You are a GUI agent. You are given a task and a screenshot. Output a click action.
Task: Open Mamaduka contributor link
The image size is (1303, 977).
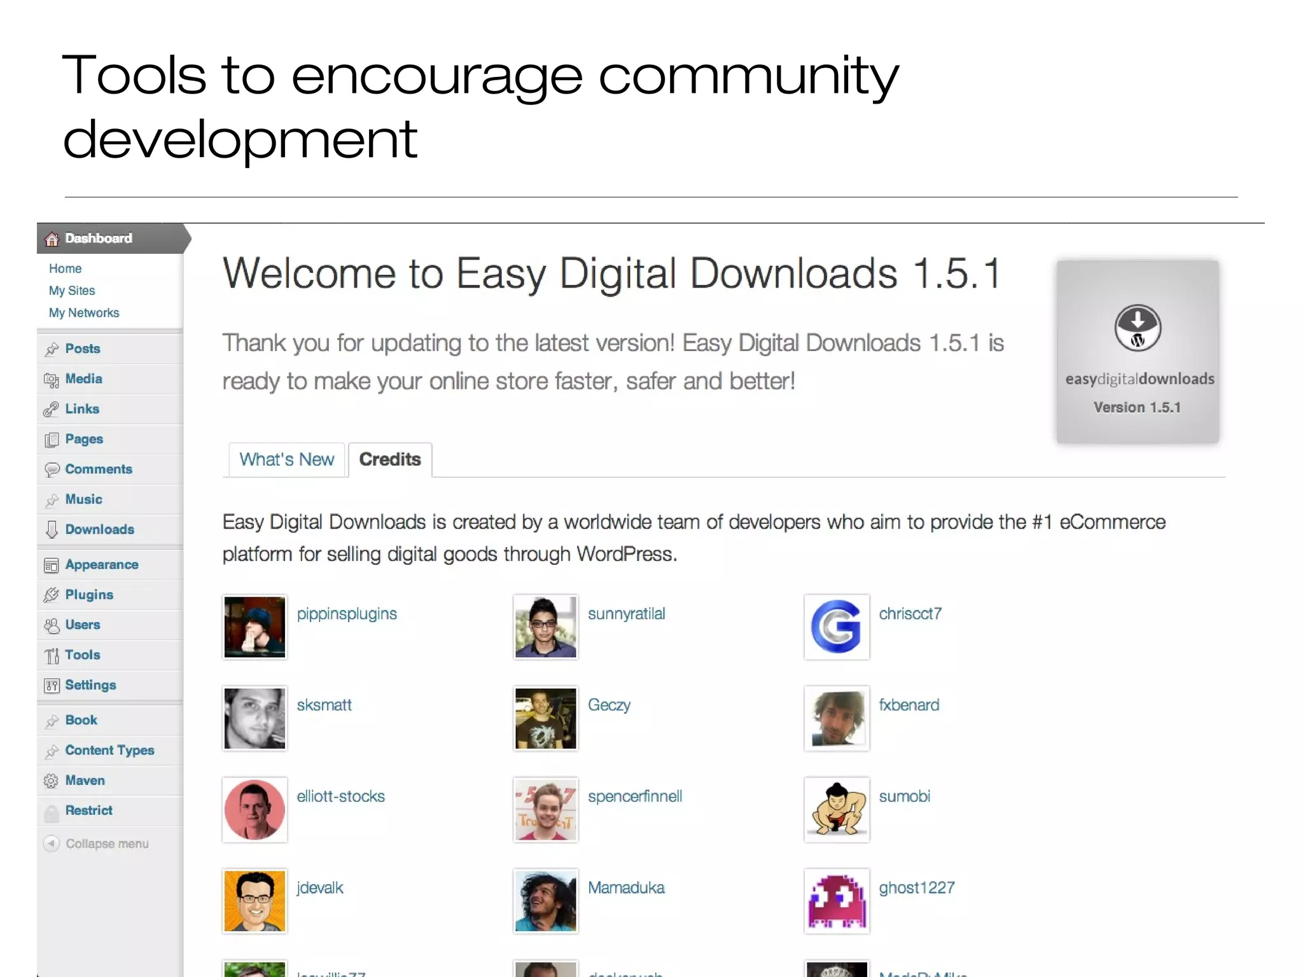point(626,887)
